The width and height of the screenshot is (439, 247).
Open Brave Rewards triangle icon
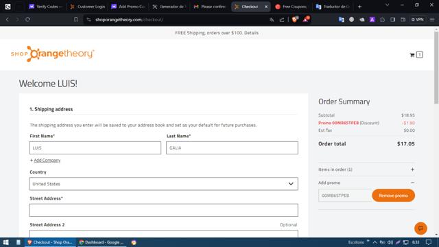click(306, 19)
